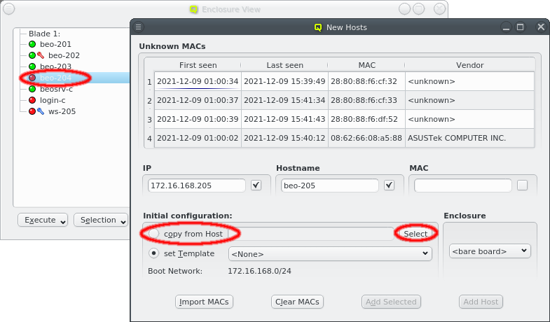550x322 pixels.
Task: Click <unknown> vendor cell in row 1
Action: [469, 81]
